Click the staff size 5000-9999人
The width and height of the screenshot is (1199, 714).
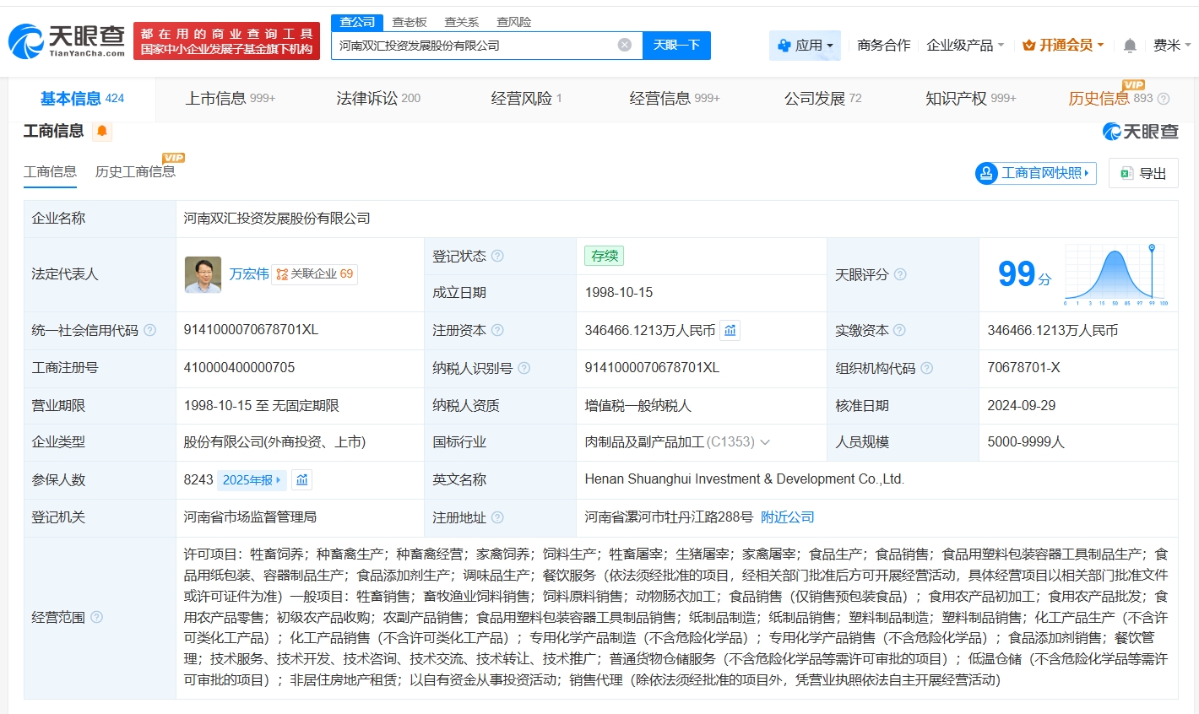[1026, 442]
